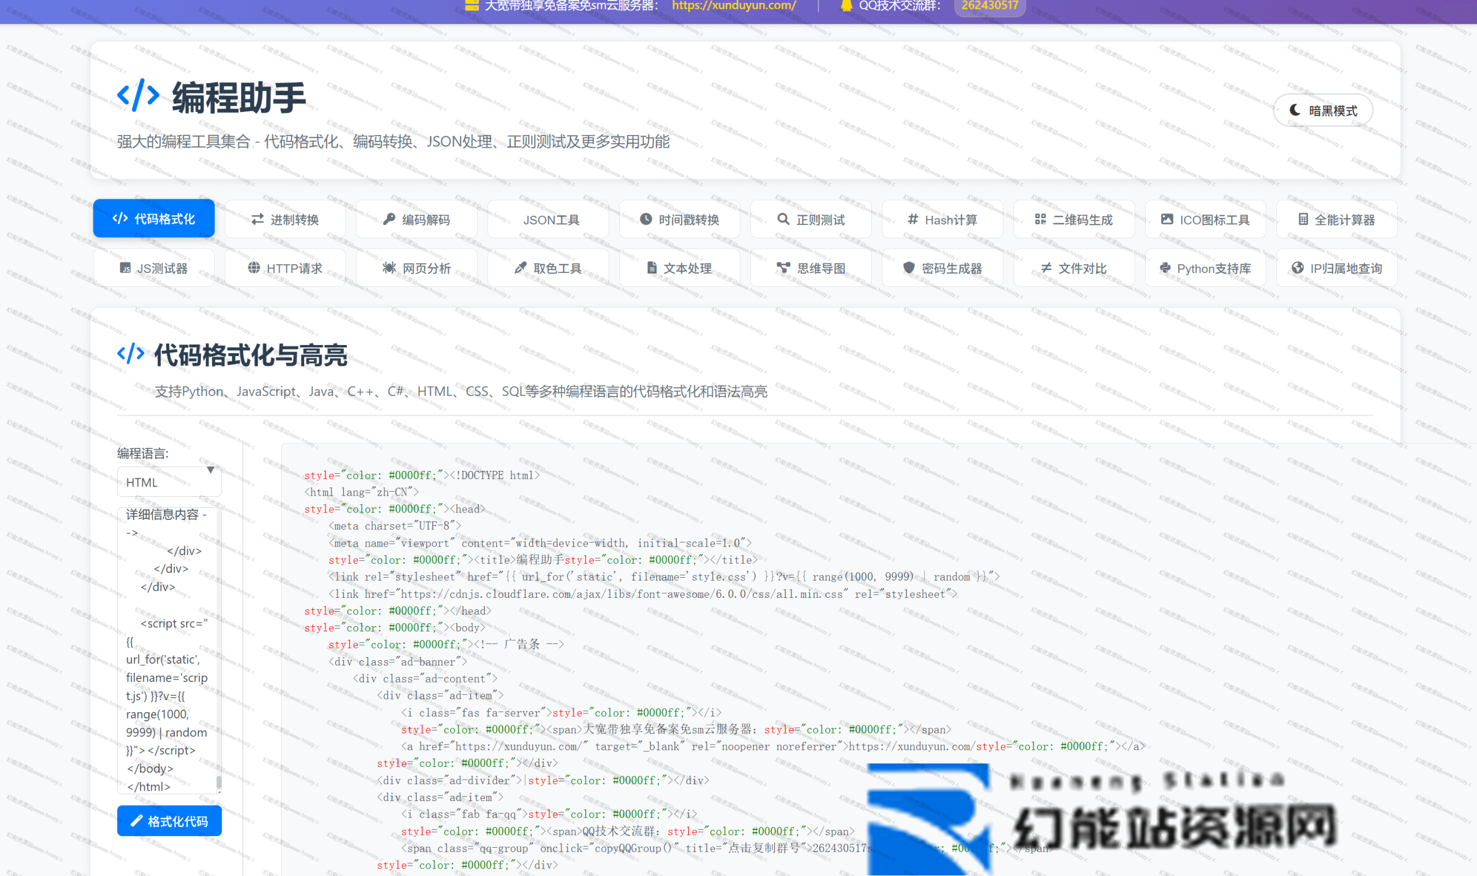The image size is (1477, 876).
Task: Click the 'meta charset="UTF-8"' output line
Action: click(x=395, y=526)
